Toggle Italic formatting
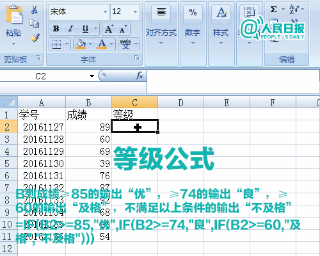This screenshot has width=320, height=256. coord(70,29)
